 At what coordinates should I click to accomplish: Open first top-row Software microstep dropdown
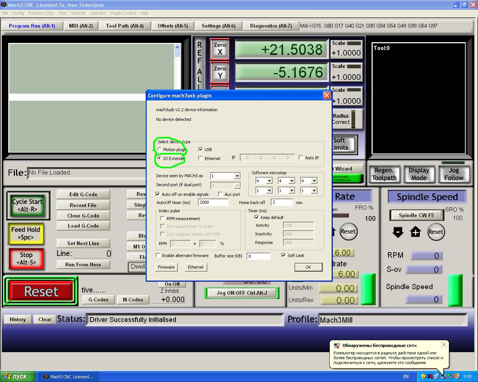[x=269, y=181]
